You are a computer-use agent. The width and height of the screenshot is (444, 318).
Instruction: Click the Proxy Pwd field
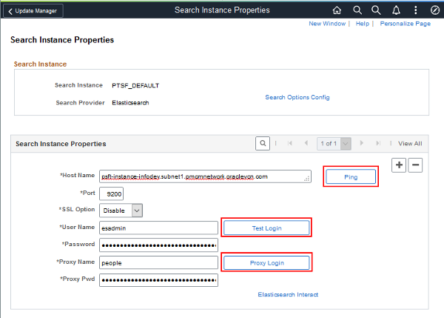158,280
